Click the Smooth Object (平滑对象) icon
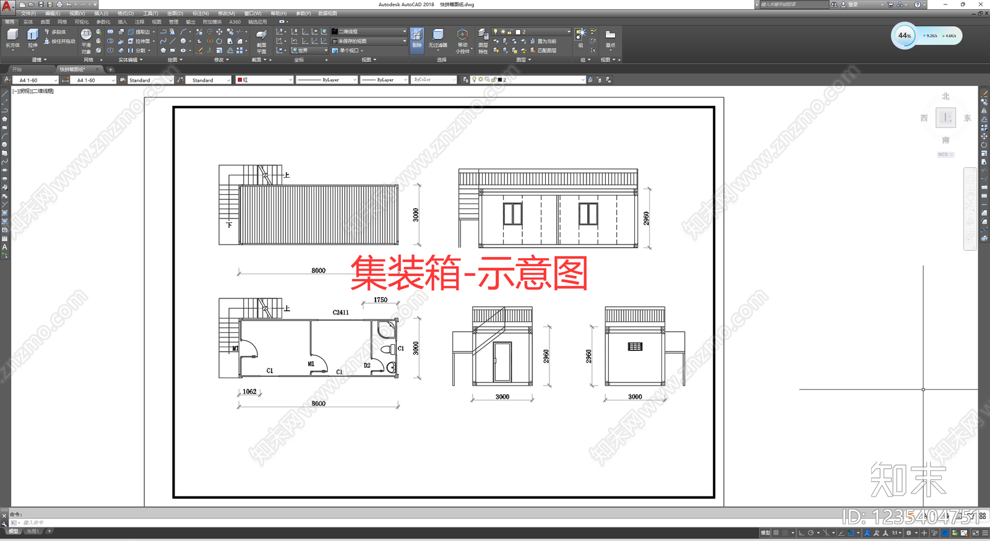Image resolution: width=990 pixels, height=541 pixels. click(x=86, y=41)
